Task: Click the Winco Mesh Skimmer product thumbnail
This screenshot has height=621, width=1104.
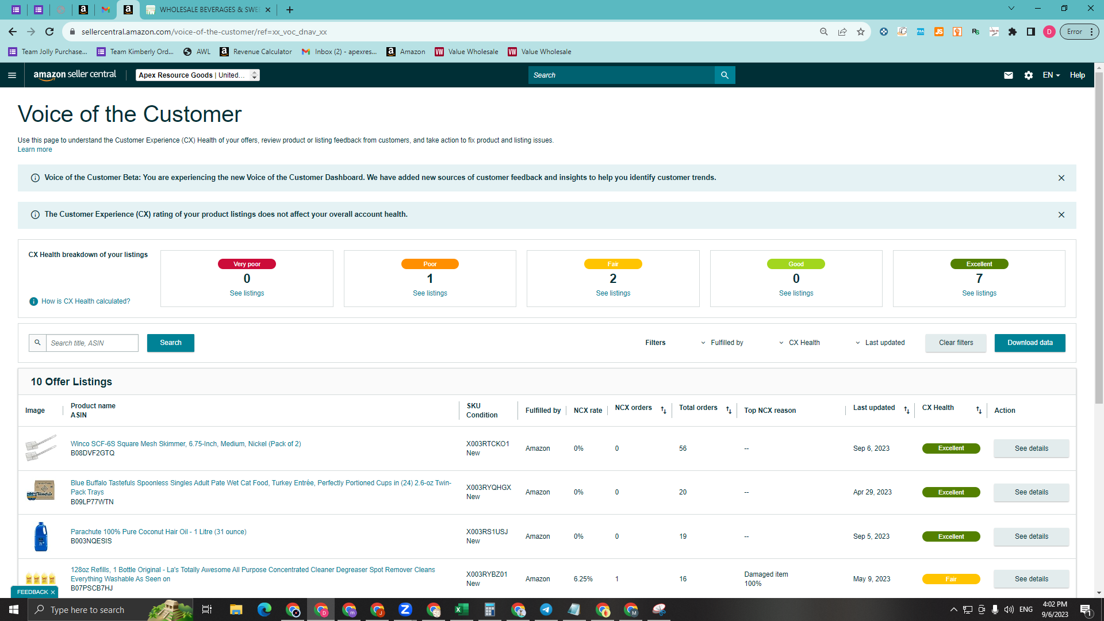Action: [41, 448]
